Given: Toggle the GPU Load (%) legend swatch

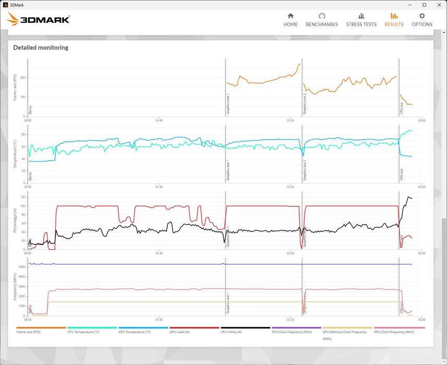Looking at the screenshot, I should 194,327.
